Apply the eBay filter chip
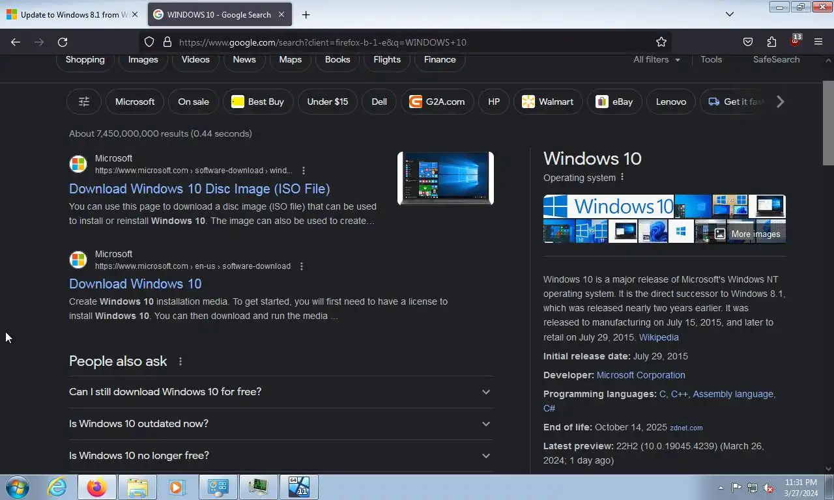 pos(614,102)
